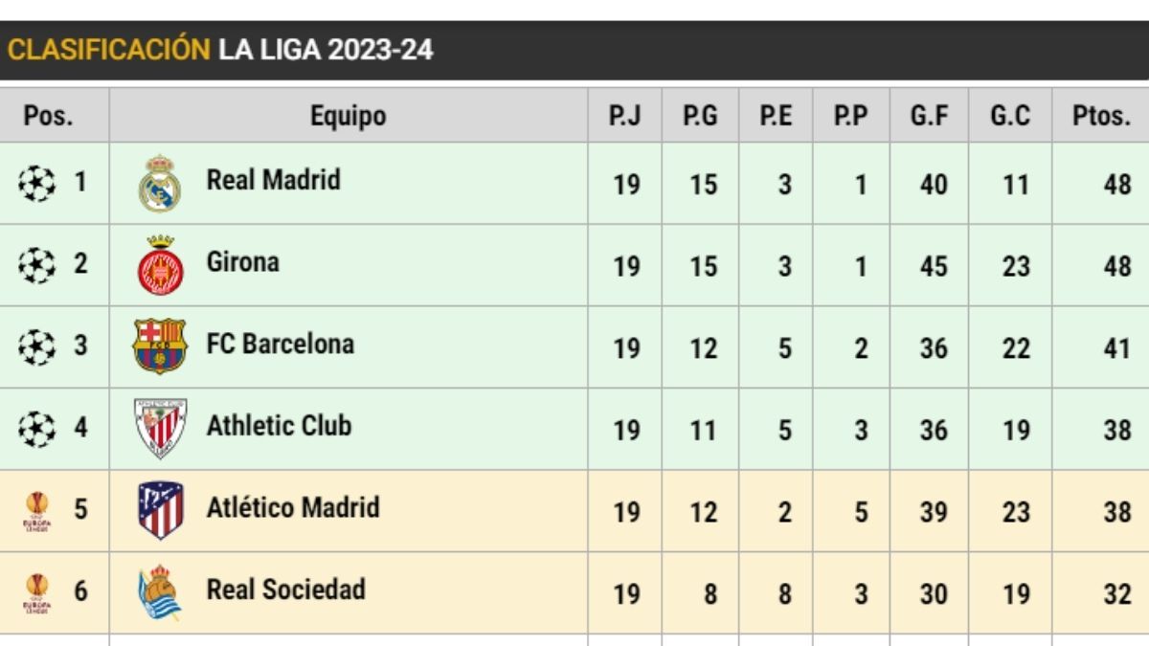This screenshot has height=646, width=1149.
Task: Click the Equipo column header
Action: pos(348,116)
